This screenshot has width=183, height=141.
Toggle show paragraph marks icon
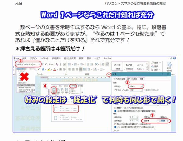point(107,64)
